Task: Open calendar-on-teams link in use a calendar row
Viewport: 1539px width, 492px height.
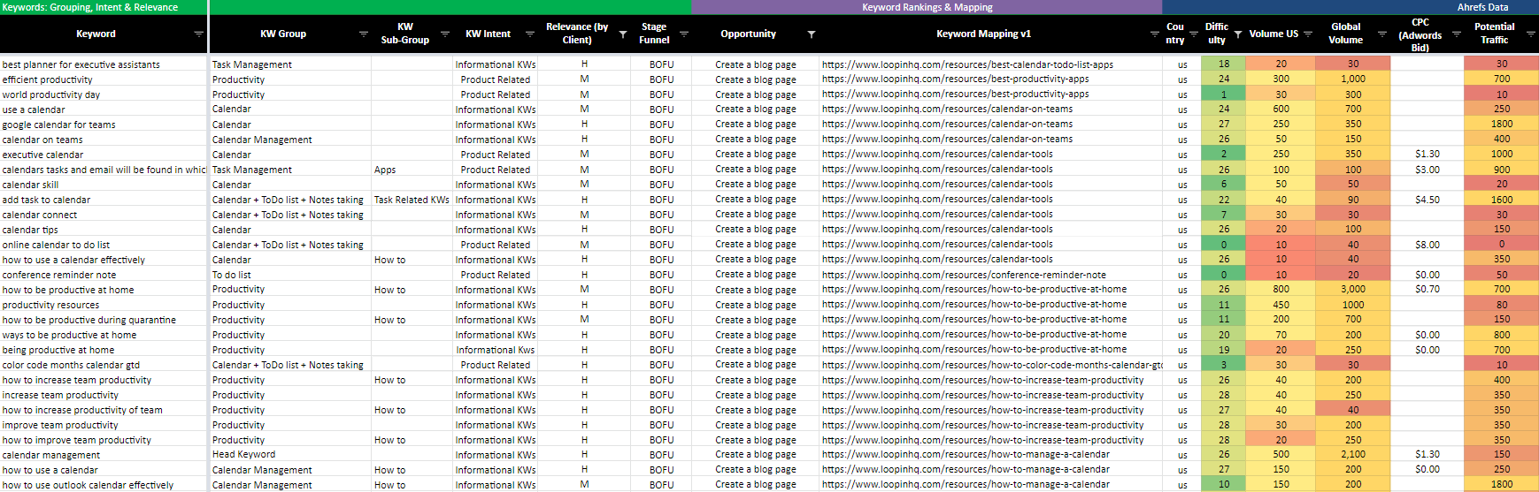Action: (x=947, y=110)
